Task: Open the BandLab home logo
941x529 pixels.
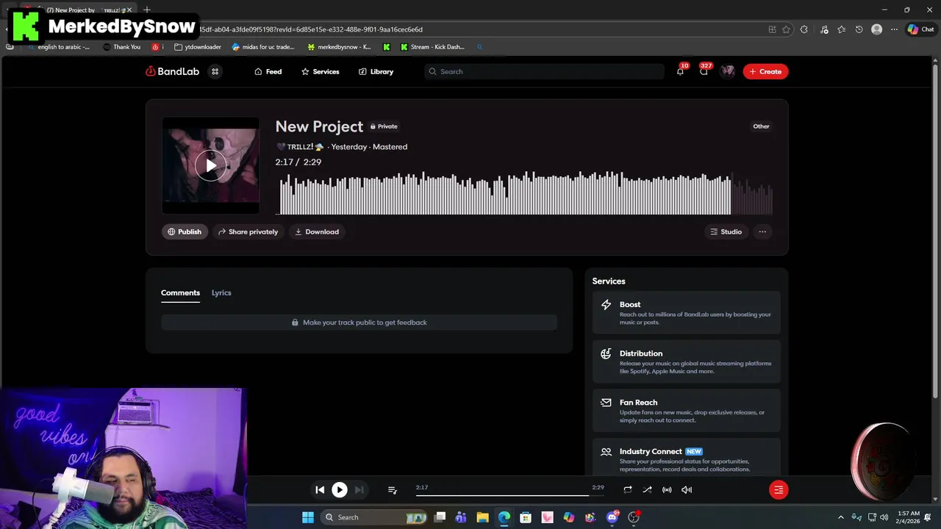Action: (172, 71)
